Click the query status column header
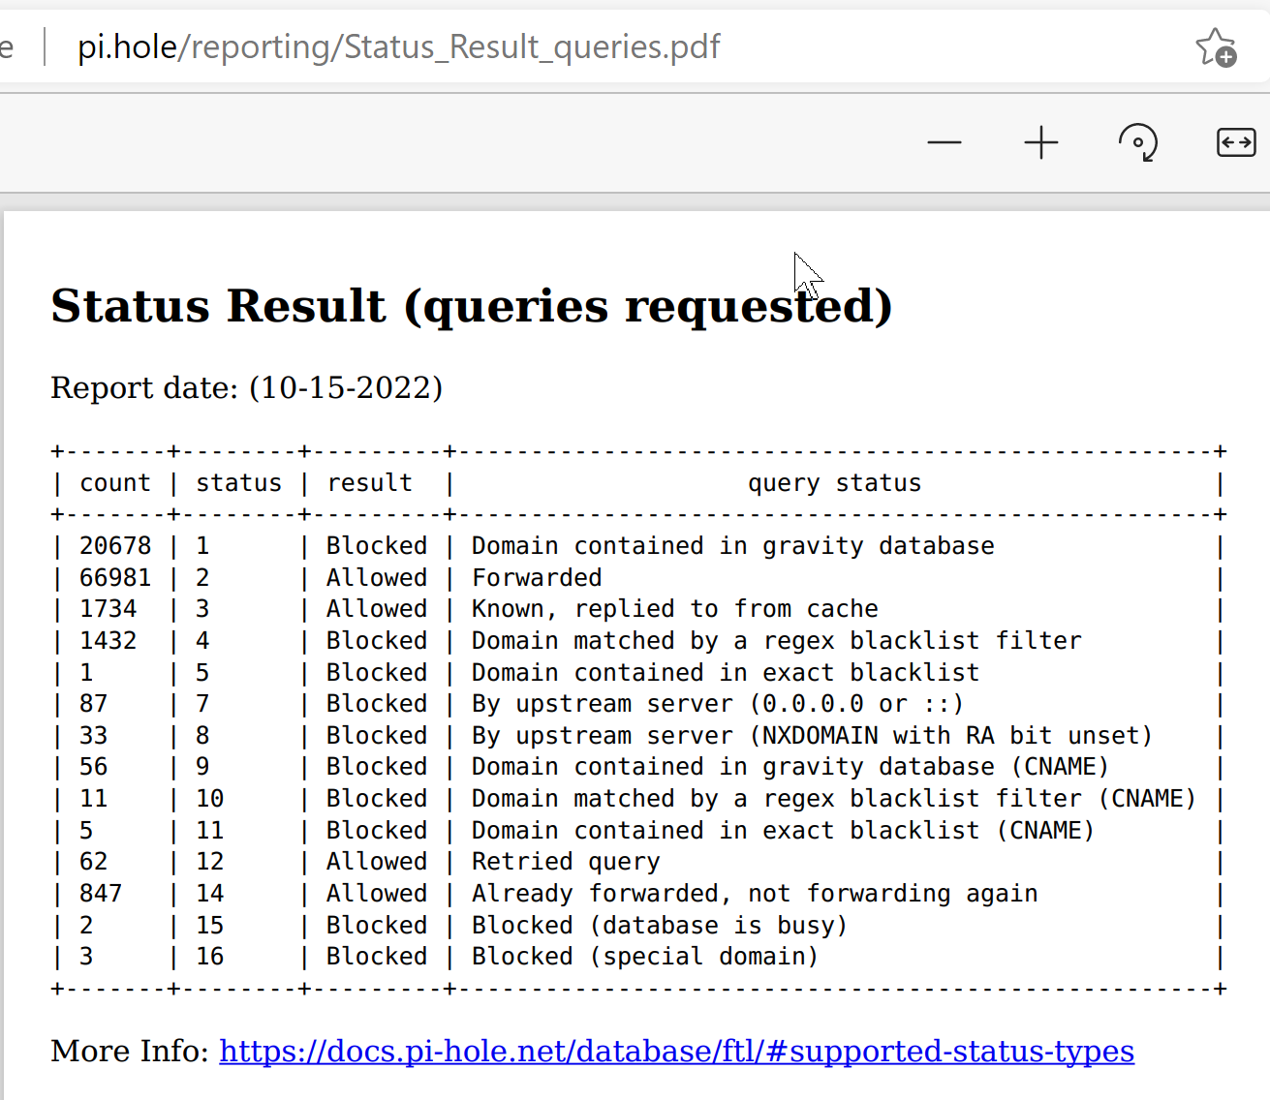Image resolution: width=1270 pixels, height=1100 pixels. pyautogui.click(x=834, y=482)
